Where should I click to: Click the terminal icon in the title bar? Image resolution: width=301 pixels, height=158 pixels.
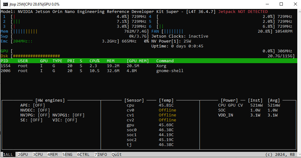click(5, 4)
